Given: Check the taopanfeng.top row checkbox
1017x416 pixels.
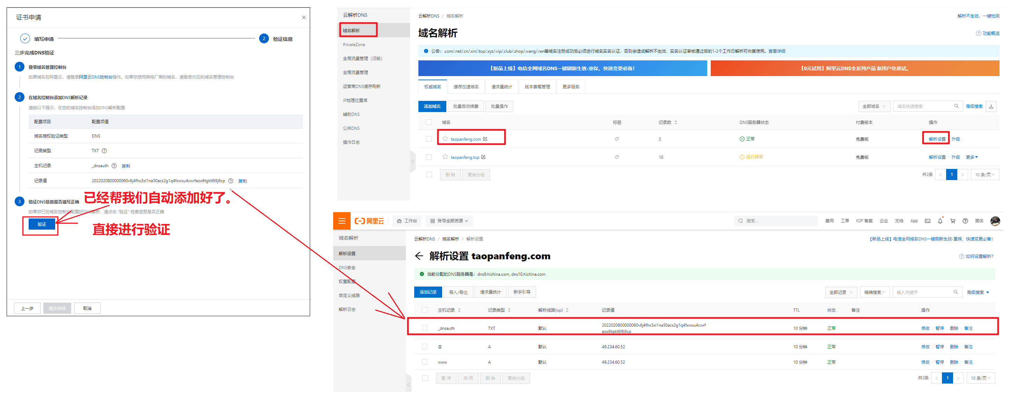Looking at the screenshot, I should (x=429, y=157).
